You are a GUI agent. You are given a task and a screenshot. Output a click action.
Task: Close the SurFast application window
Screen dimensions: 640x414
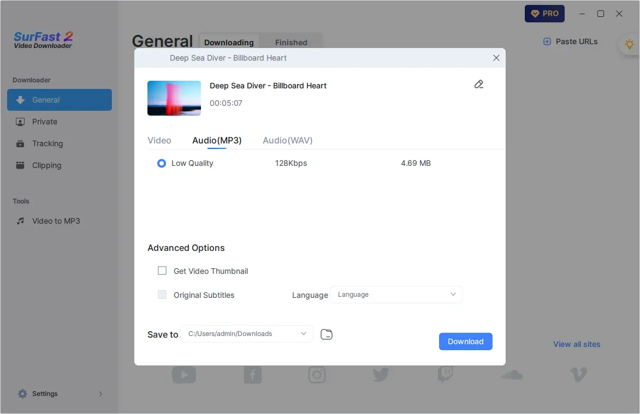click(619, 14)
